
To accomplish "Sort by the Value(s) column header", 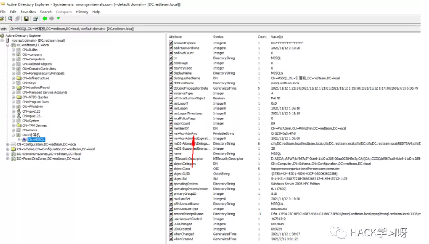I will [x=277, y=37].
